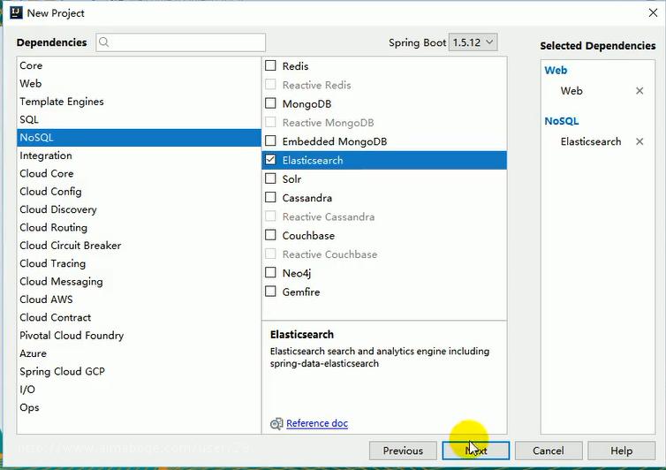
Task: Select the NoSQL category
Action: click(139, 138)
